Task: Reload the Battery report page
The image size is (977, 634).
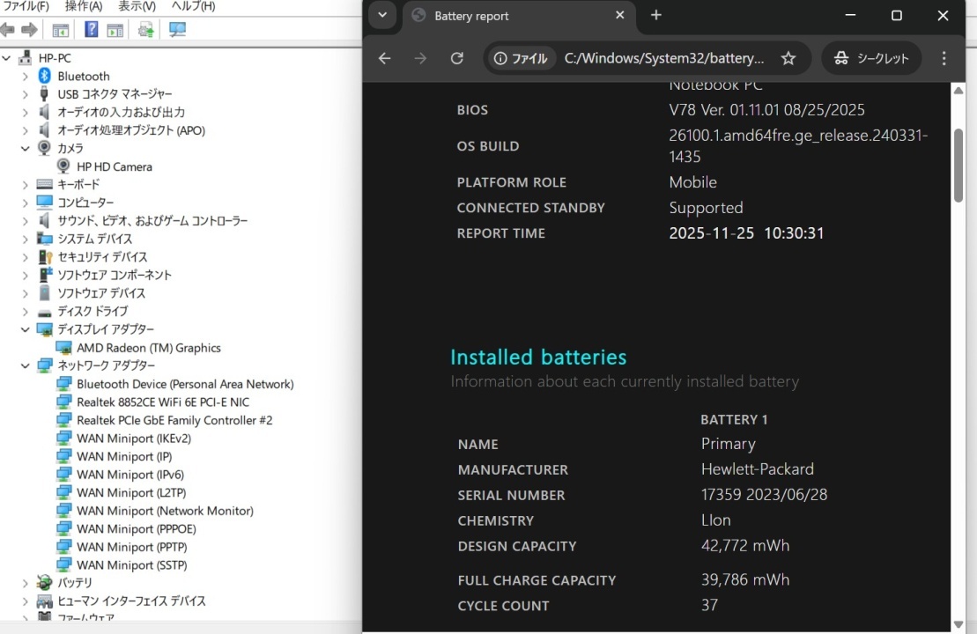Action: (x=456, y=58)
